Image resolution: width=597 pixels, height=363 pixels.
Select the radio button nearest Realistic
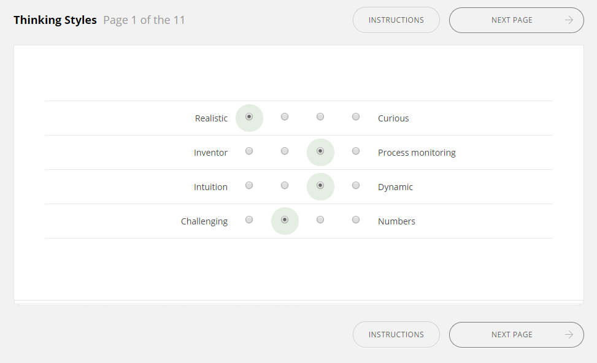pyautogui.click(x=249, y=117)
